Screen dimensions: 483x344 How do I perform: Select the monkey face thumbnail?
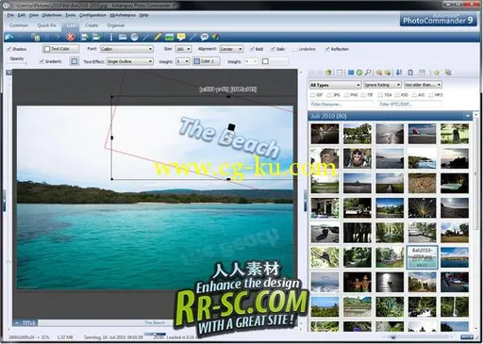click(x=358, y=158)
